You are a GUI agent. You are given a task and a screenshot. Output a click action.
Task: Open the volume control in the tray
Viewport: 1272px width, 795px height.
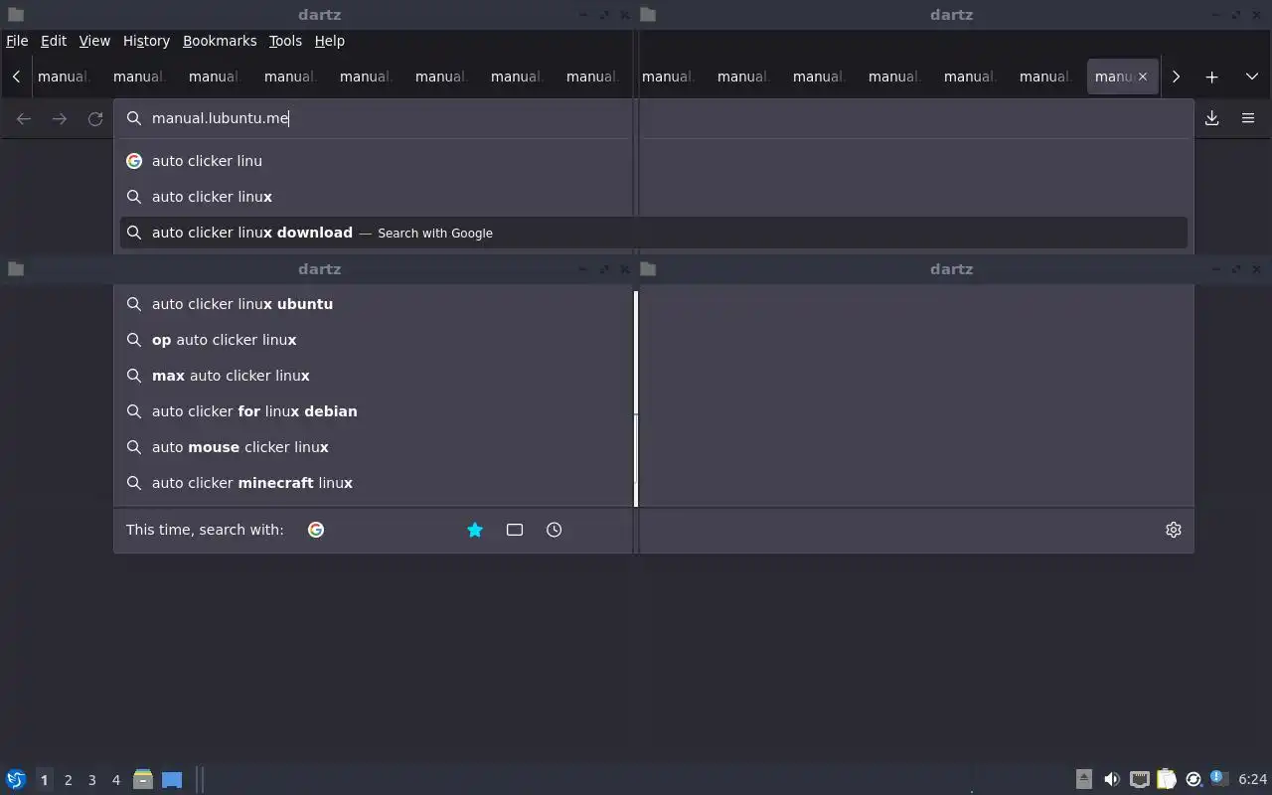1112,779
